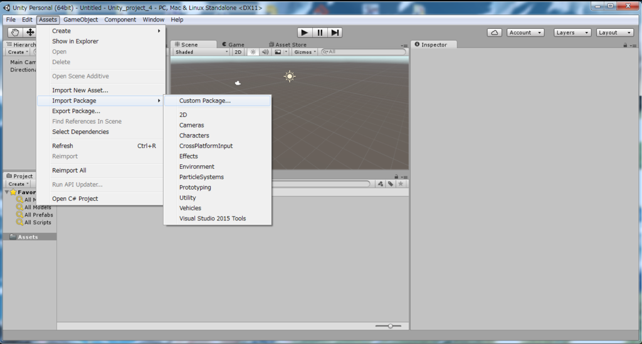642x344 pixels.
Task: Open the Help menu
Action: pyautogui.click(x=177, y=19)
